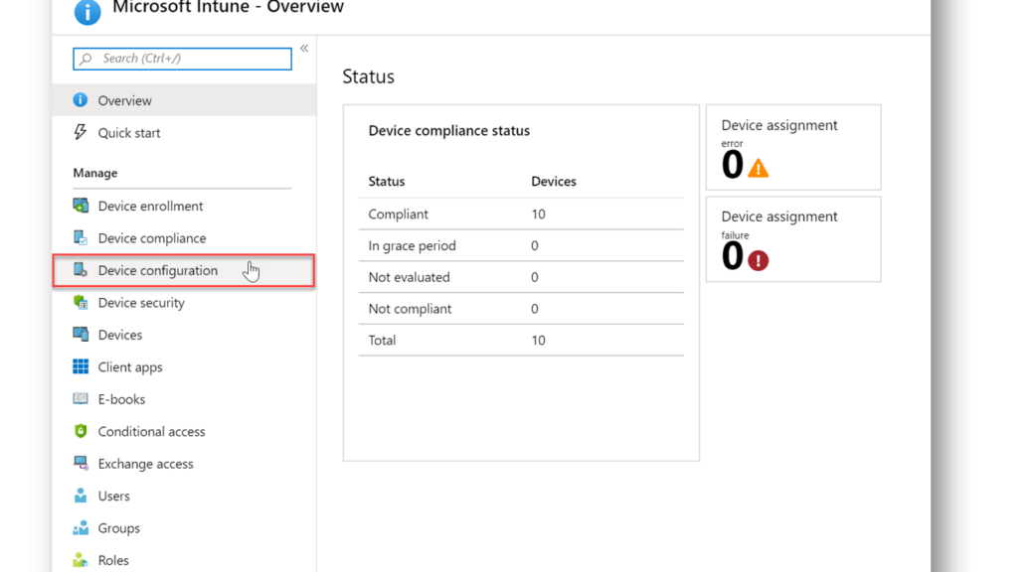The width and height of the screenshot is (1032, 572).
Task: Open the Device assignment failure tile
Action: (x=793, y=239)
